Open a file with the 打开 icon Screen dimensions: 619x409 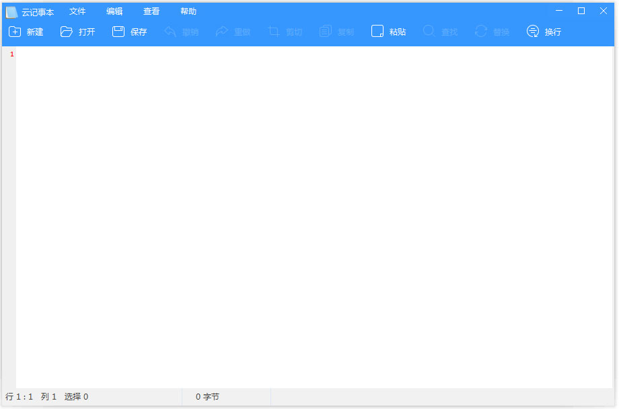[x=67, y=32]
